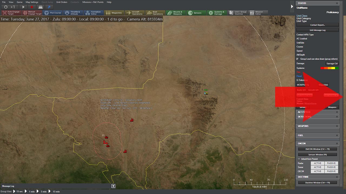Expand the WEAPONS section chevron
Viewport: 346px width, 194px height.
click(x=337, y=126)
